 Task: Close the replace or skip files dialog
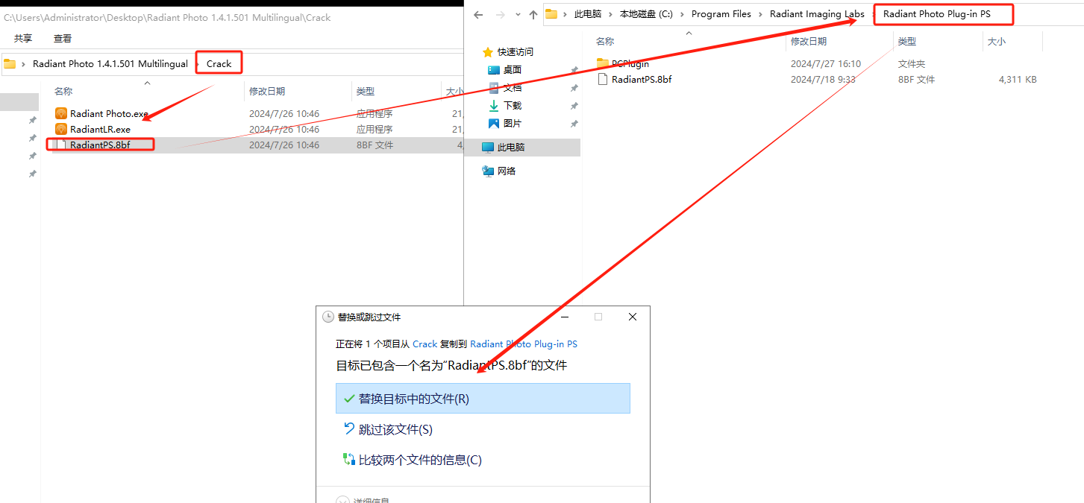(633, 317)
